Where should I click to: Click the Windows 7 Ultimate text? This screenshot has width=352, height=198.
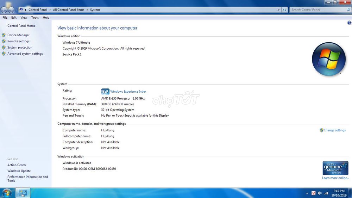click(x=76, y=43)
